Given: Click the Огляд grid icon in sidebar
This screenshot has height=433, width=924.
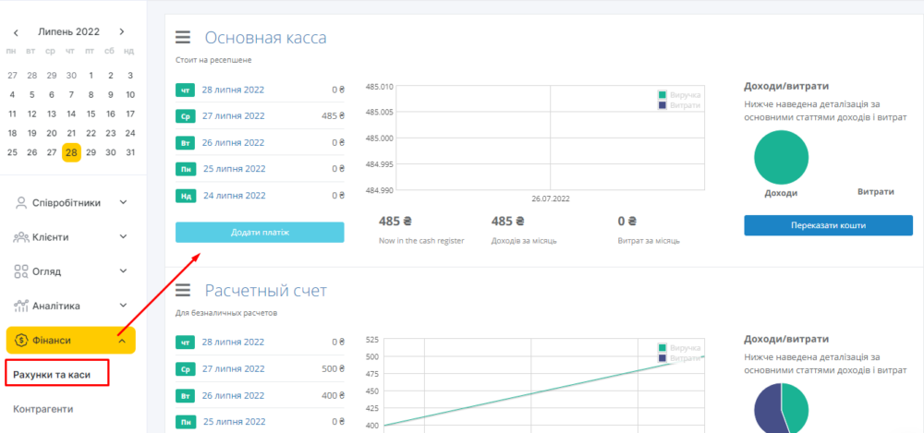Looking at the screenshot, I should (21, 271).
